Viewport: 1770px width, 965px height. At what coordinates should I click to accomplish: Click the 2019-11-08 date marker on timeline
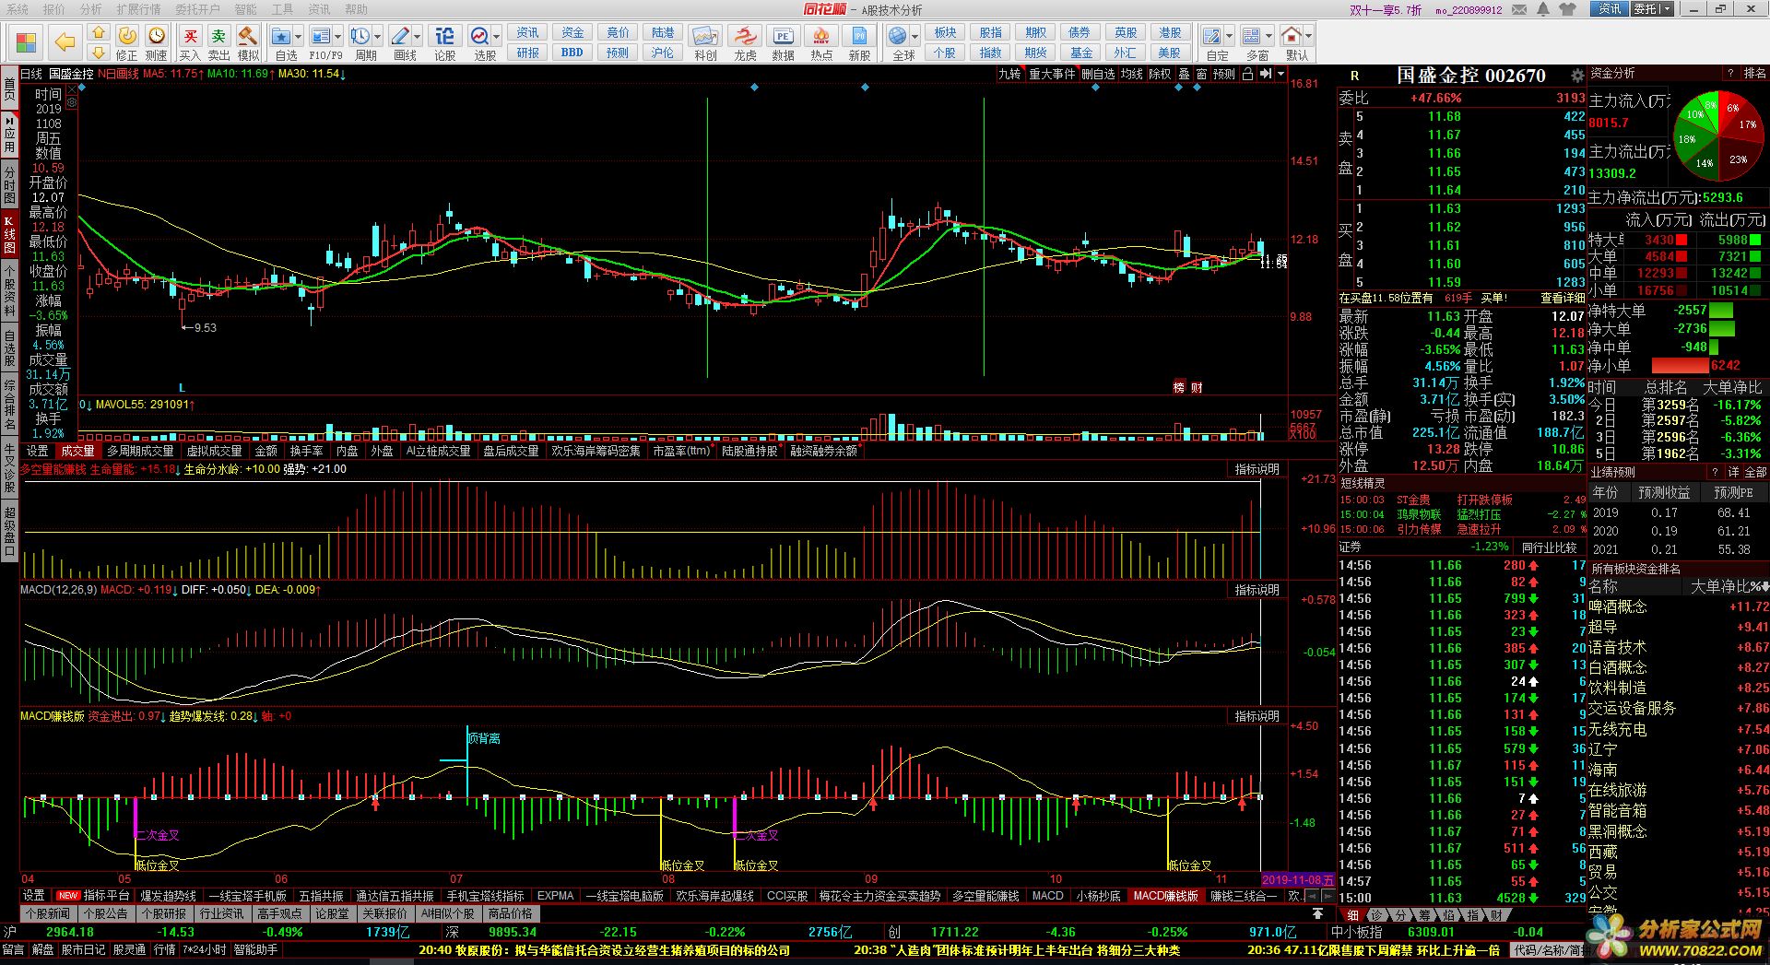(x=1298, y=879)
